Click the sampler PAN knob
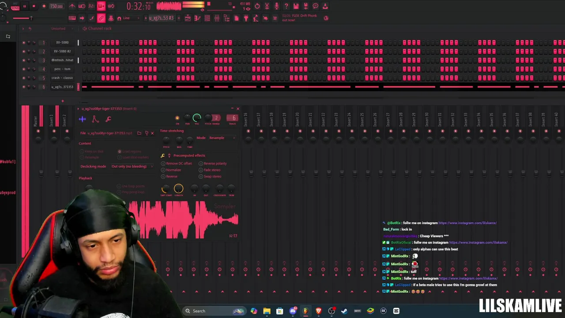 coord(187,118)
